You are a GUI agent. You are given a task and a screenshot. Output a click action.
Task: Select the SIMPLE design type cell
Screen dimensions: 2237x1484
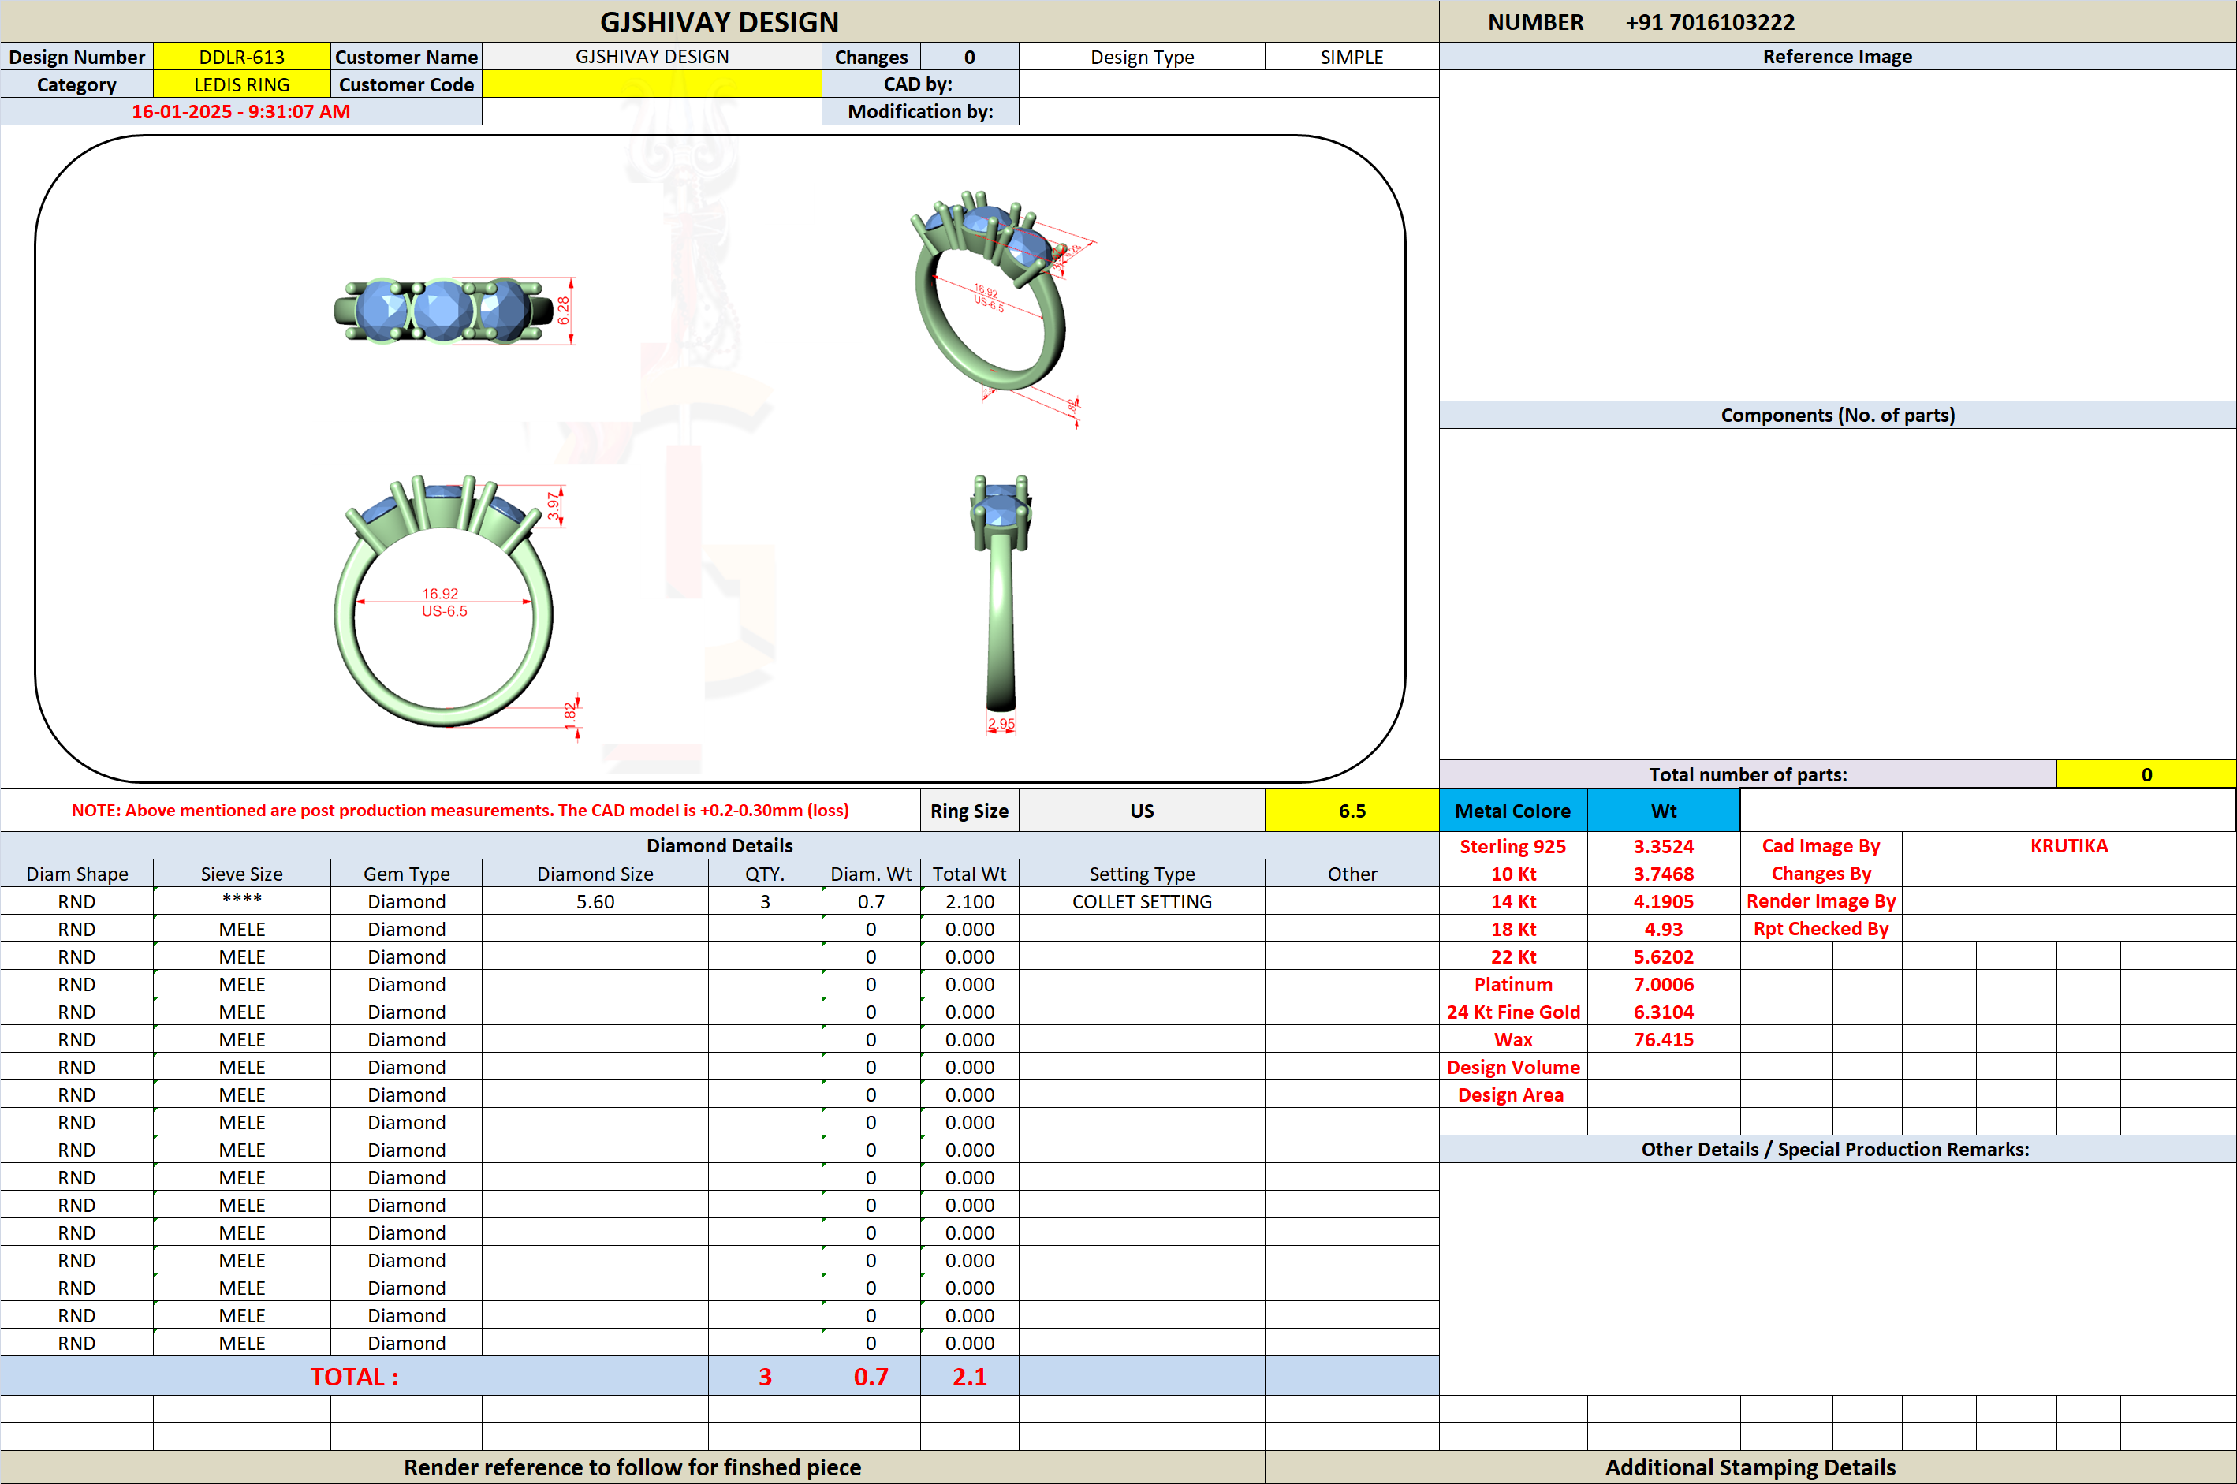click(1352, 57)
